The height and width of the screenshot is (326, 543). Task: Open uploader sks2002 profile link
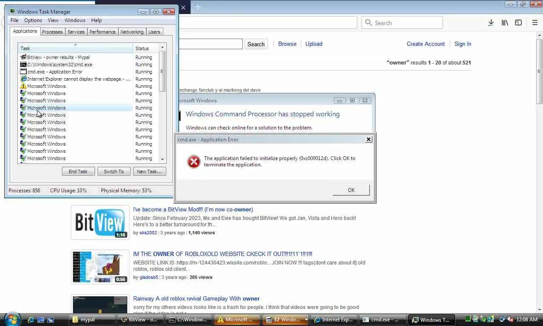[x=148, y=233]
